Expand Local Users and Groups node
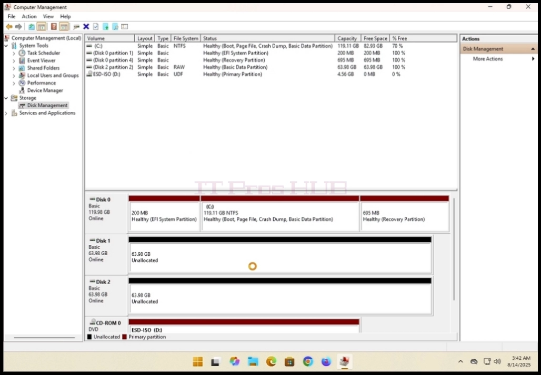 click(14, 76)
